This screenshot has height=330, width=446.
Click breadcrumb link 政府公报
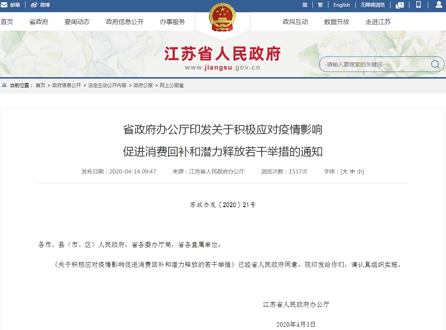143,85
